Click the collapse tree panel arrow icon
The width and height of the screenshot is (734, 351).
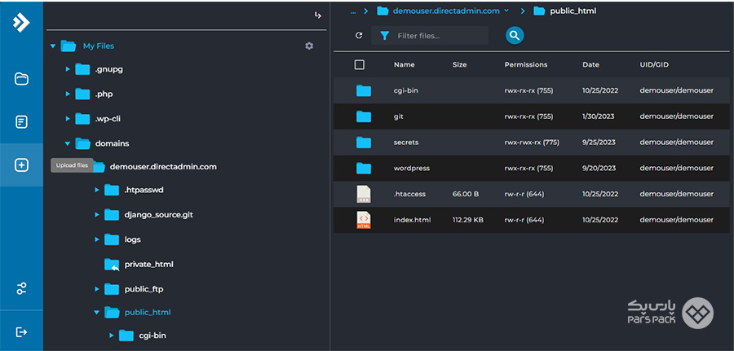(x=318, y=15)
